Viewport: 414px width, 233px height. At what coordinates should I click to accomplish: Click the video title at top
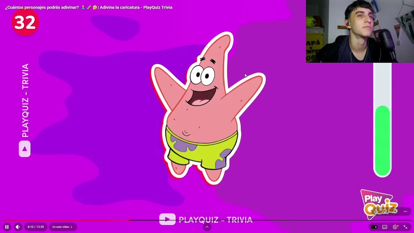(89, 7)
